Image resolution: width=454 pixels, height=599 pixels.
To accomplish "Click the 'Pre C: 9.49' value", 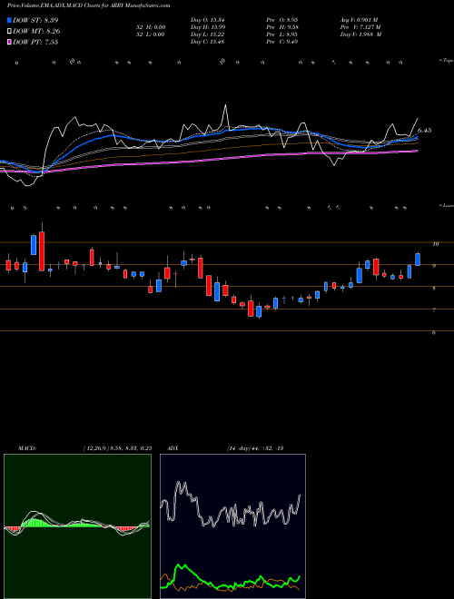I will pos(282,42).
